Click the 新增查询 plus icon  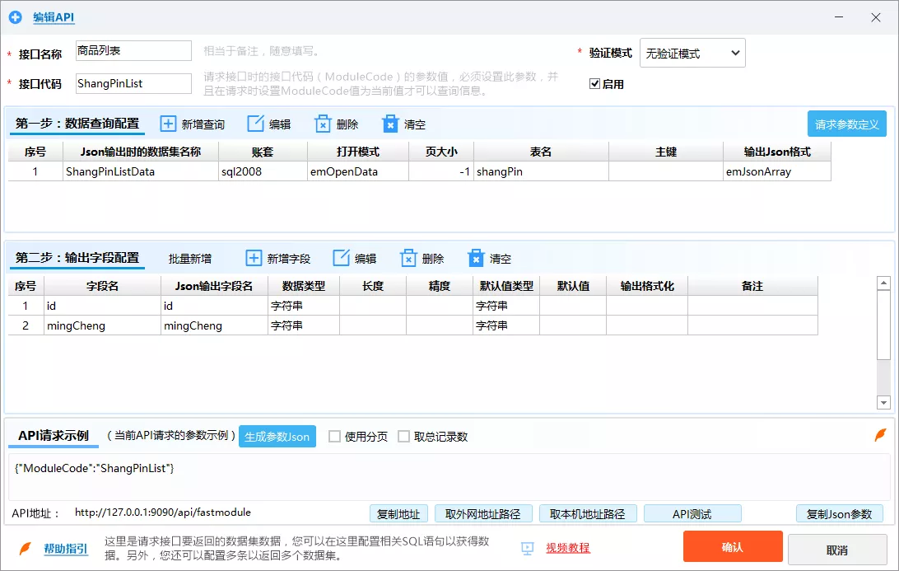(168, 124)
